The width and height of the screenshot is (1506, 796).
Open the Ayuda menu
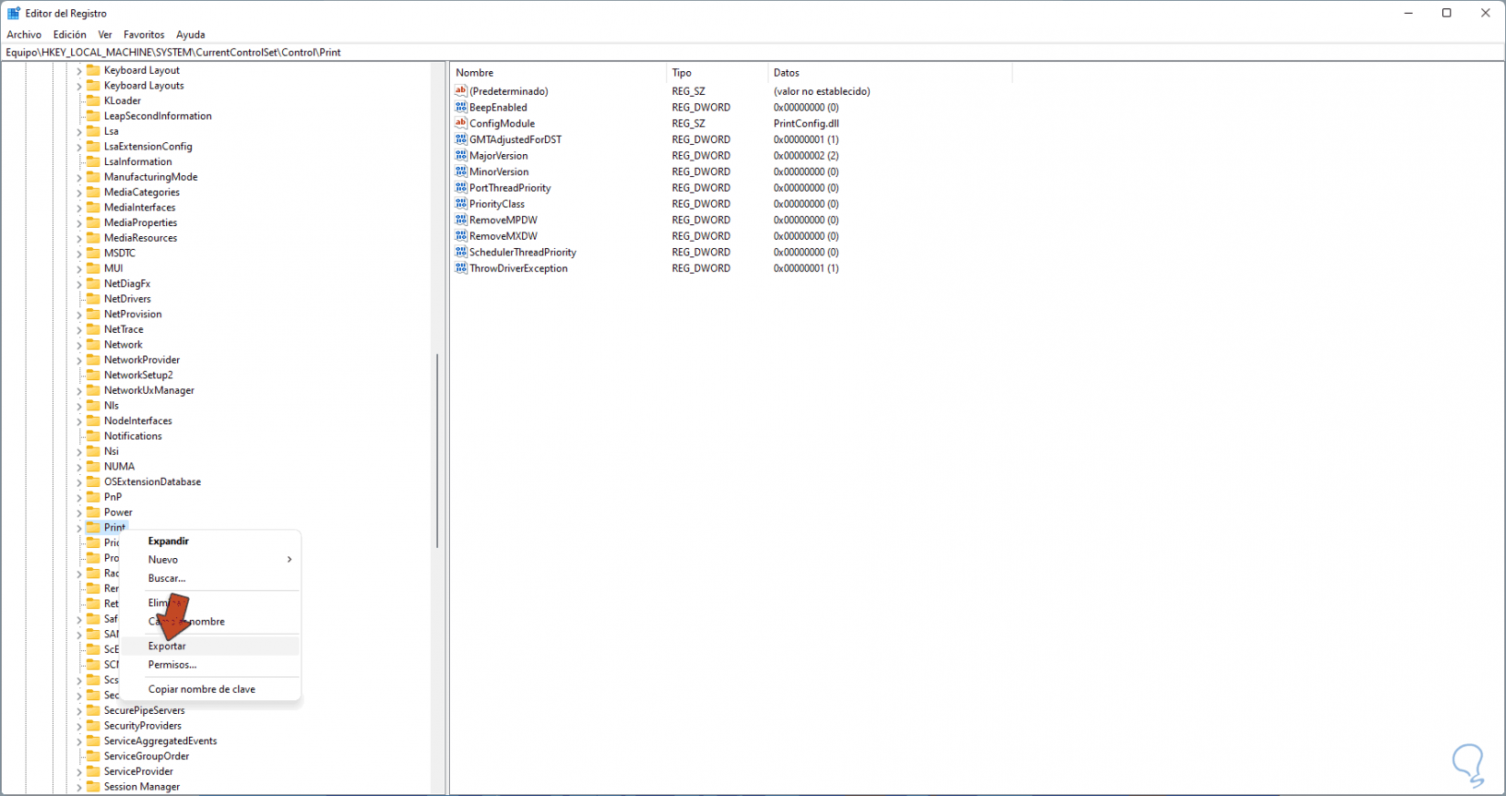pyautogui.click(x=191, y=35)
